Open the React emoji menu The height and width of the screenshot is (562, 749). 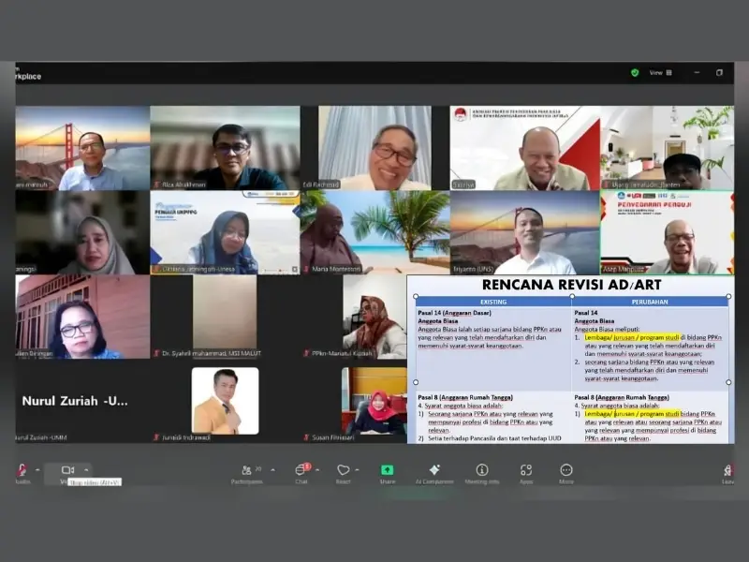tap(344, 472)
